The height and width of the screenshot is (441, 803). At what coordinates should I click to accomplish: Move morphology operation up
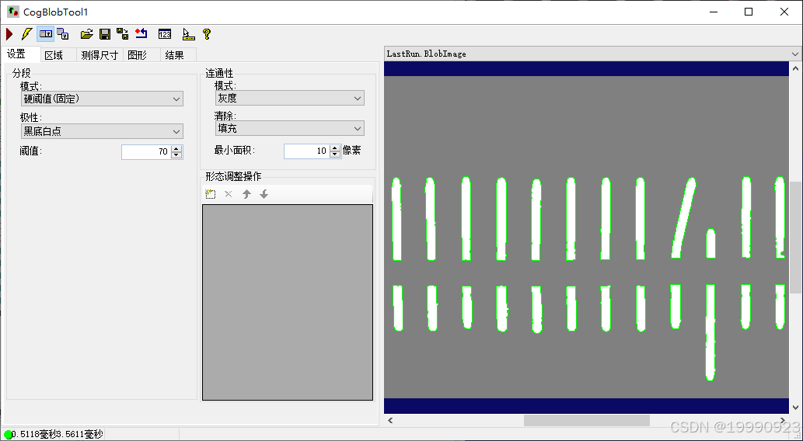(x=246, y=194)
